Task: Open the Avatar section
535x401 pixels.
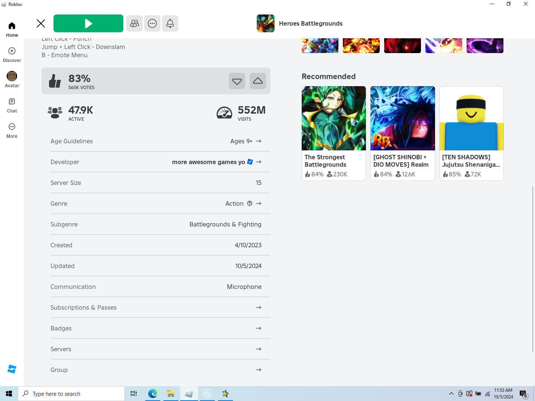Action: point(12,80)
